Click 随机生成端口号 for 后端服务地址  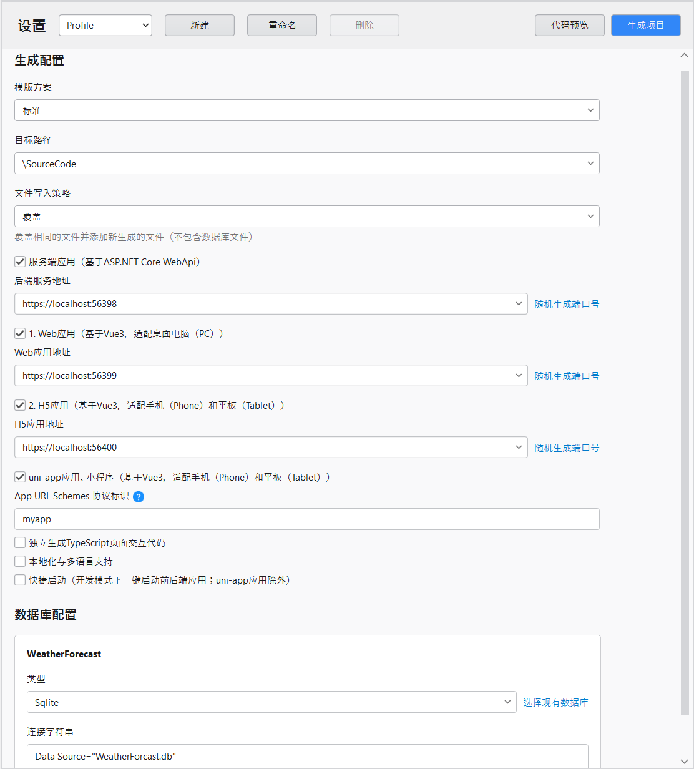click(567, 305)
